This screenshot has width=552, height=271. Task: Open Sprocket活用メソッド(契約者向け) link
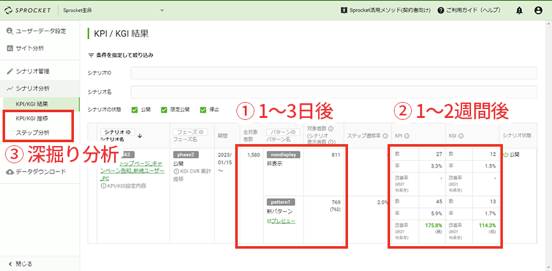386,11
